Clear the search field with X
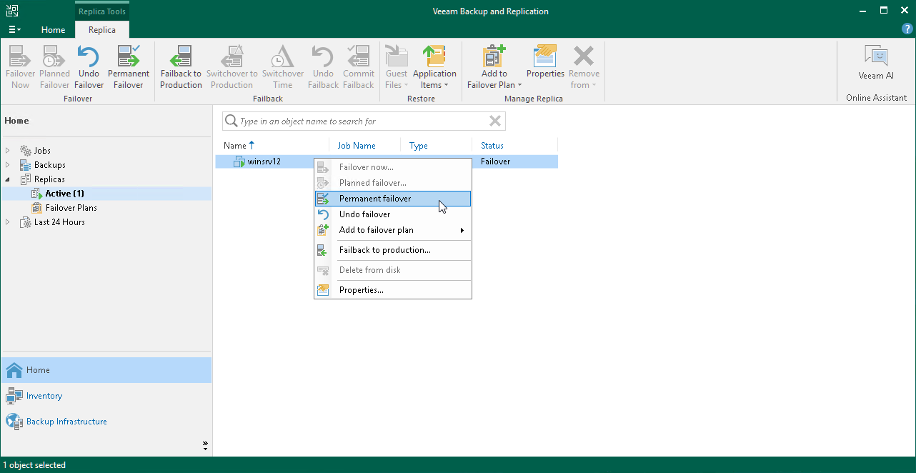Screen dimensions: 916x473 tap(495, 121)
